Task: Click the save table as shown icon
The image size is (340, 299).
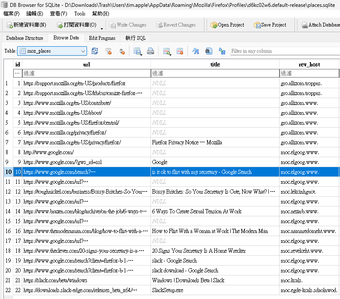Action: [x=137, y=51]
